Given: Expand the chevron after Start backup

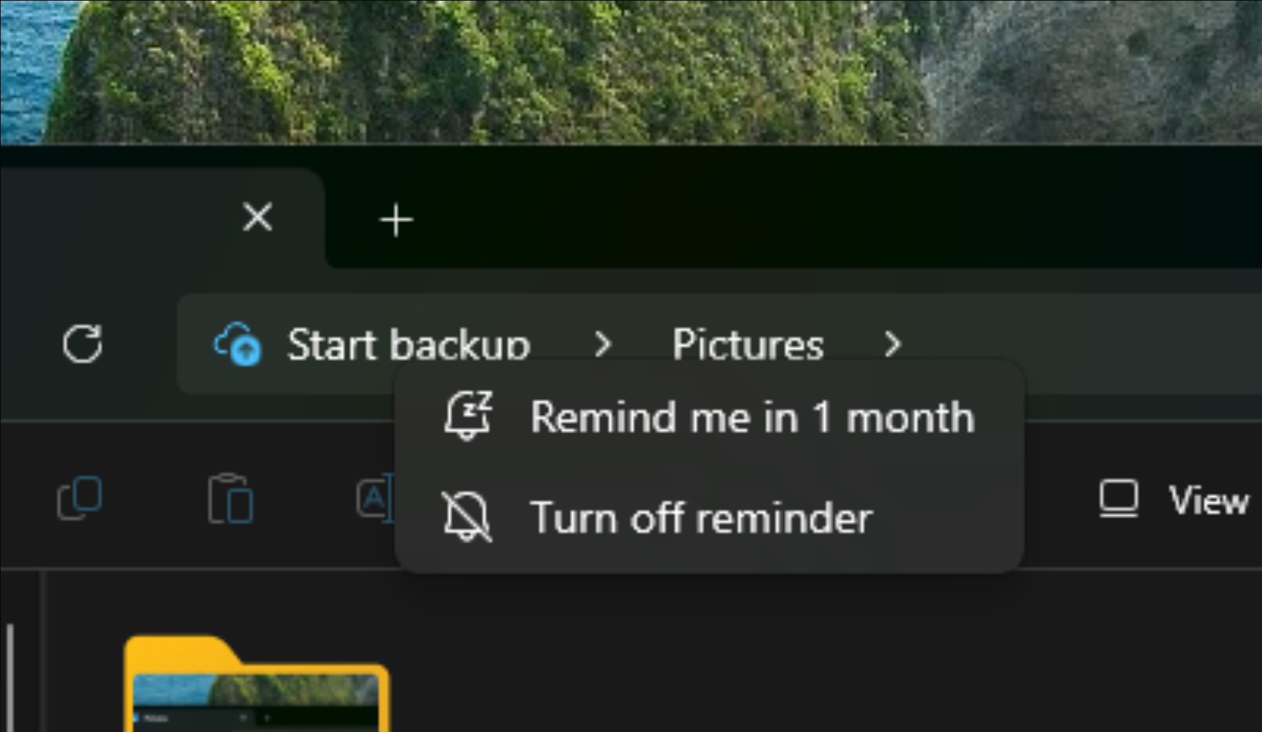Looking at the screenshot, I should coord(603,345).
